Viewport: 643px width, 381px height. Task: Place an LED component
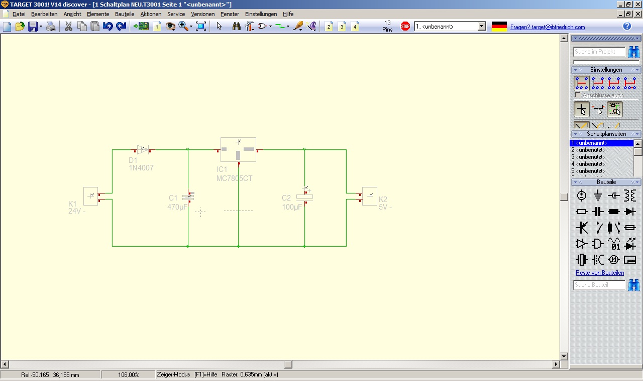(x=630, y=244)
